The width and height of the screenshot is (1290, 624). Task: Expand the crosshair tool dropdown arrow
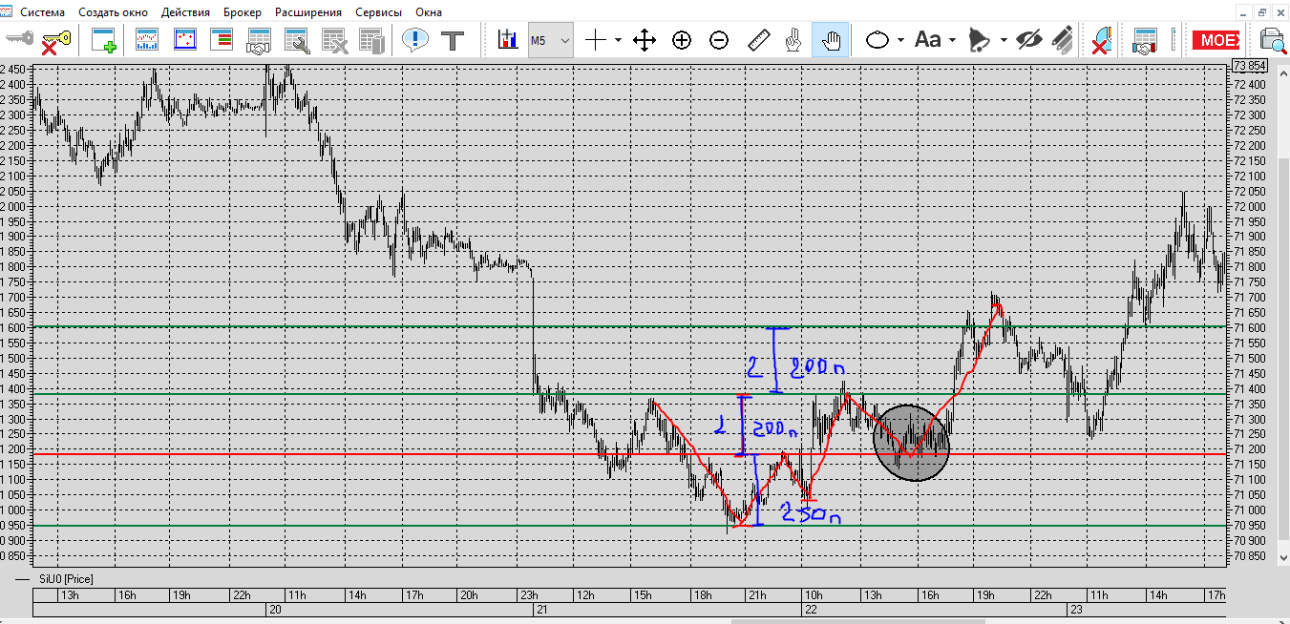(x=619, y=40)
